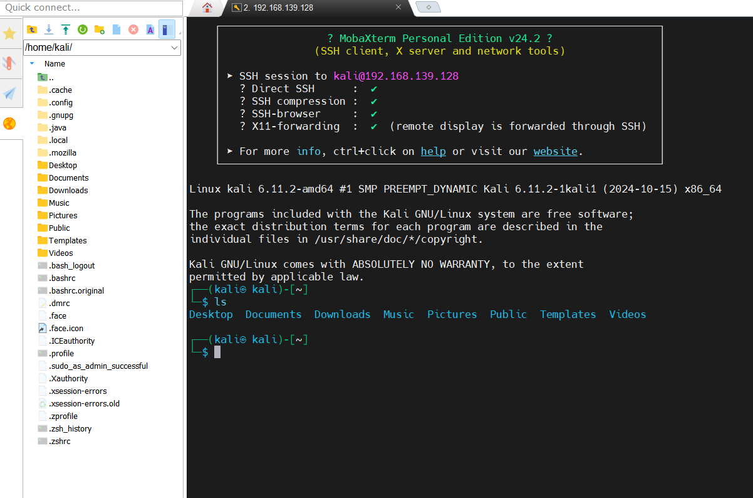Select the .bashrc.original file
Image resolution: width=753 pixels, height=498 pixels.
click(x=71, y=291)
